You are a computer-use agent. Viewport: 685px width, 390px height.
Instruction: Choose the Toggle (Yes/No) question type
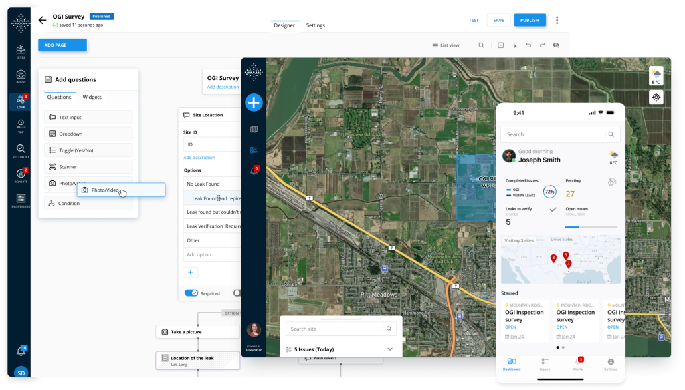point(88,150)
